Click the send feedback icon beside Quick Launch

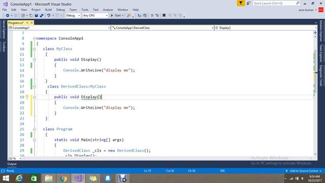[x=248, y=3]
